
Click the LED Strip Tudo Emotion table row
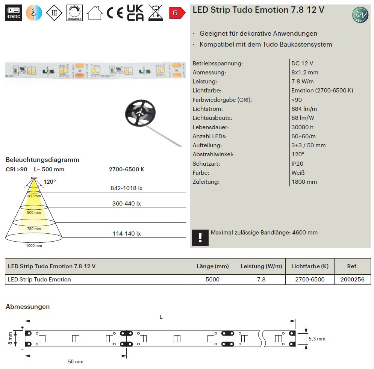click(188, 279)
